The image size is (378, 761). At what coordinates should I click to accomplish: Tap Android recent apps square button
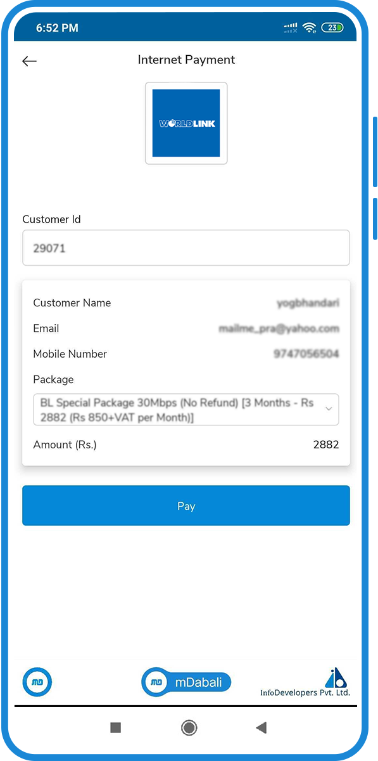point(115,727)
